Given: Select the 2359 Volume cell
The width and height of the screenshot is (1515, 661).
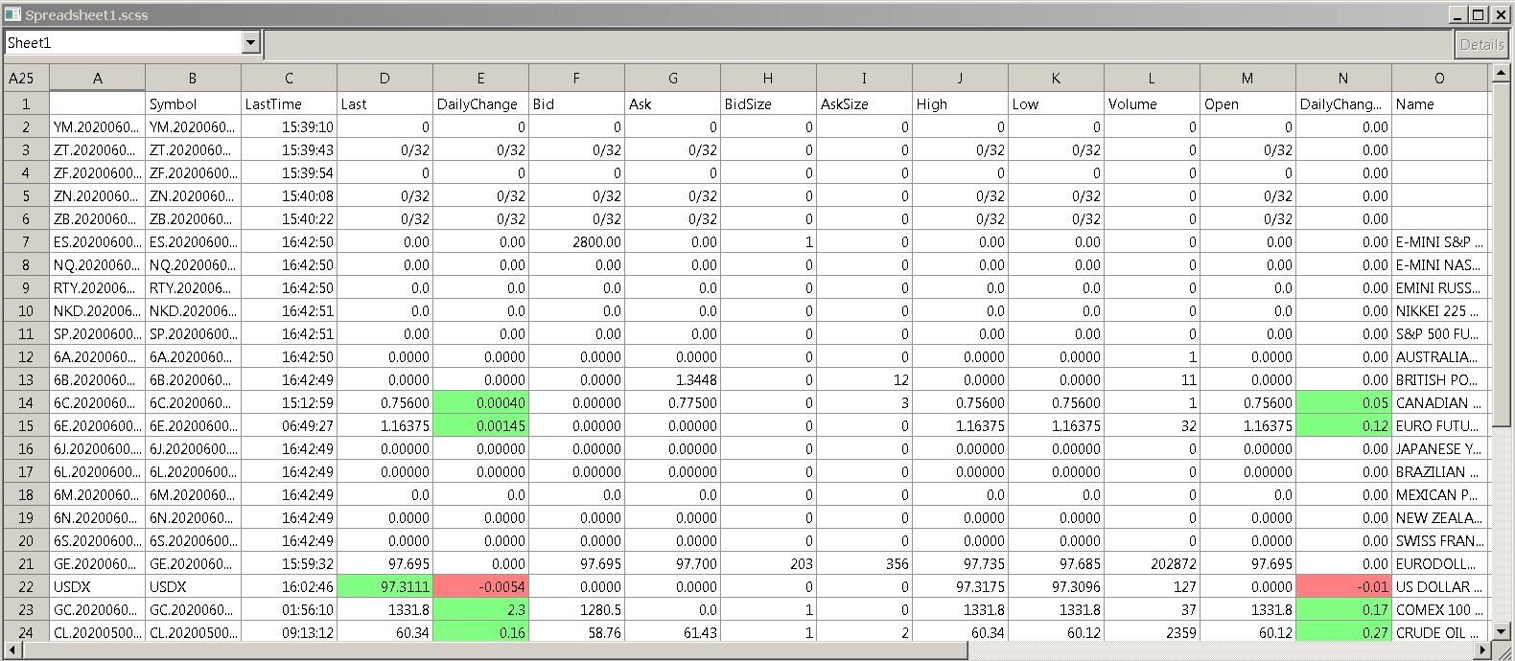Looking at the screenshot, I should click(1152, 632).
